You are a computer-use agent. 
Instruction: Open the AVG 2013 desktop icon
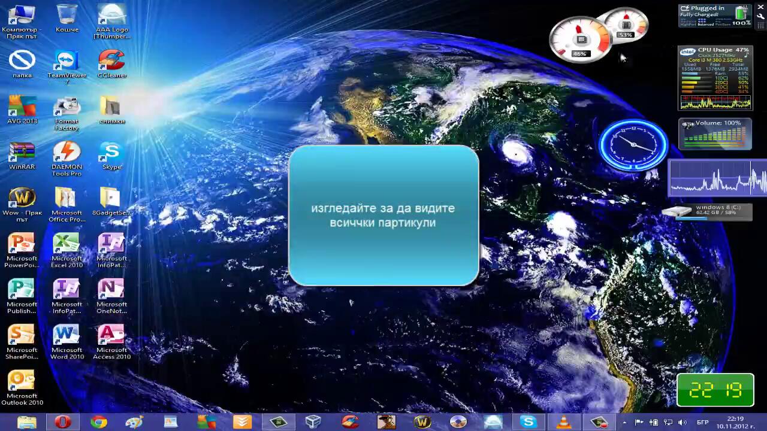tap(22, 108)
